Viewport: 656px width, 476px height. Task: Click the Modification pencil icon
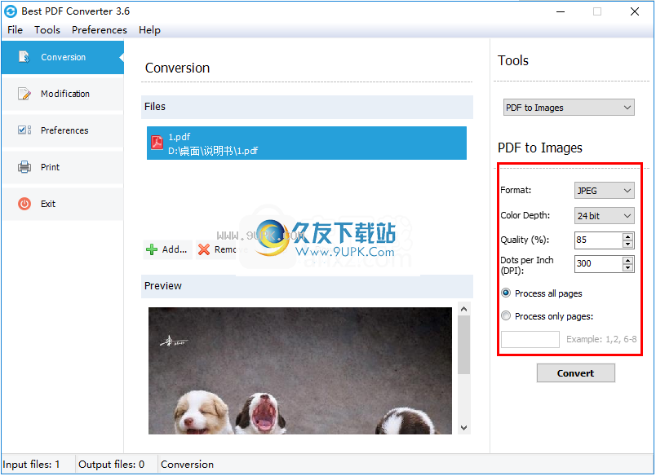24,94
